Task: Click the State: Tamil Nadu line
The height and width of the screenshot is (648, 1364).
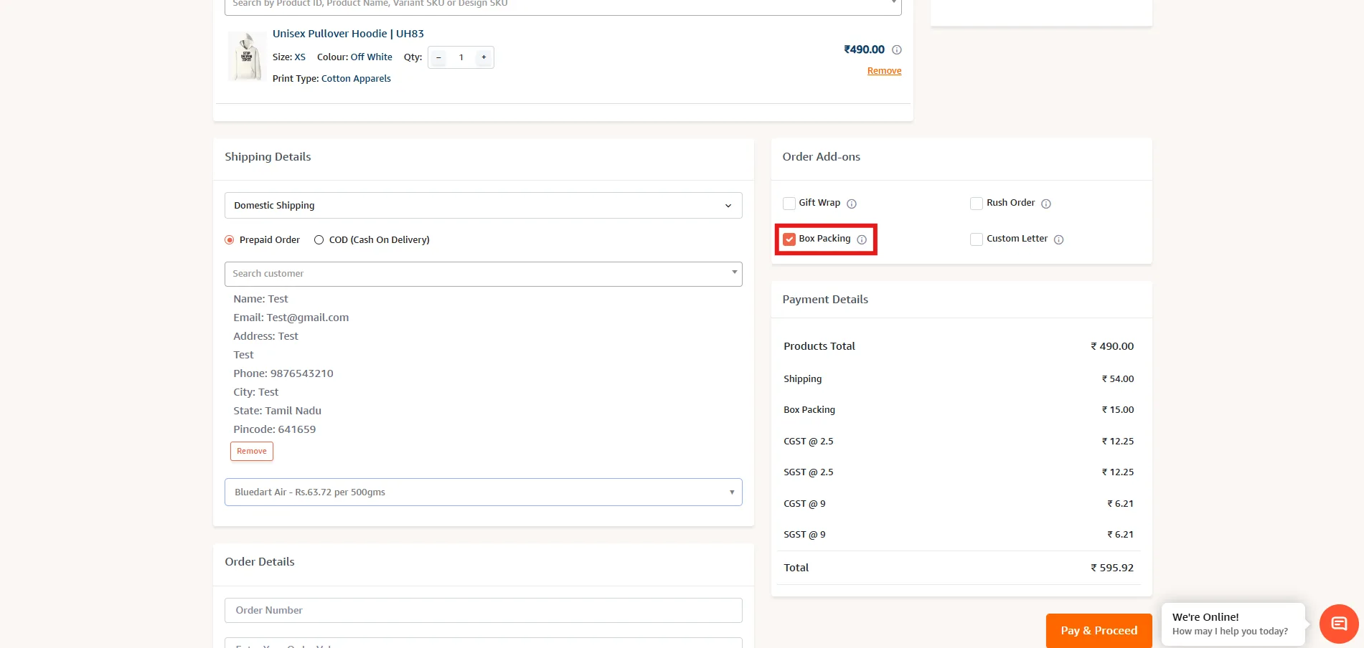Action: click(x=277, y=411)
